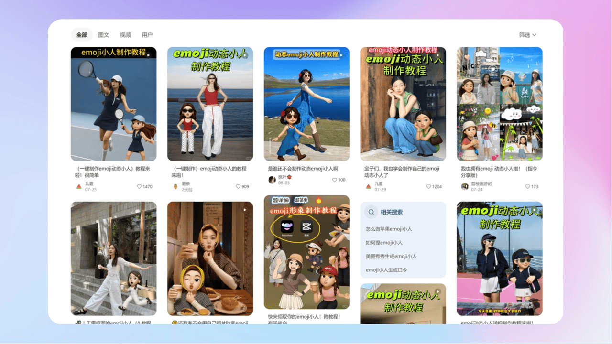
Task: Like the post with 1470 likes
Action: pos(140,187)
